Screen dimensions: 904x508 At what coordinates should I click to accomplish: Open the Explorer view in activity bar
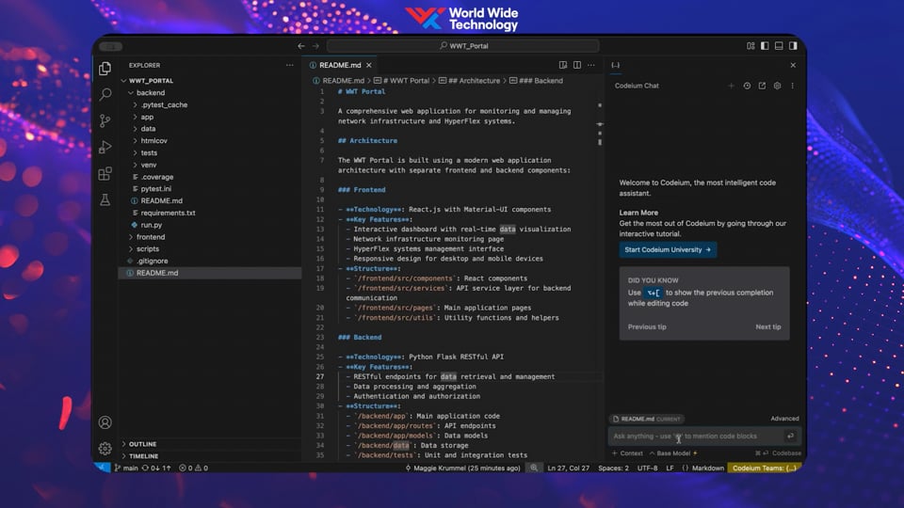(x=105, y=69)
